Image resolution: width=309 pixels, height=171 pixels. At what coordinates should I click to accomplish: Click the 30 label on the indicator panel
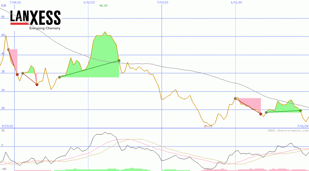[x=3, y=130]
